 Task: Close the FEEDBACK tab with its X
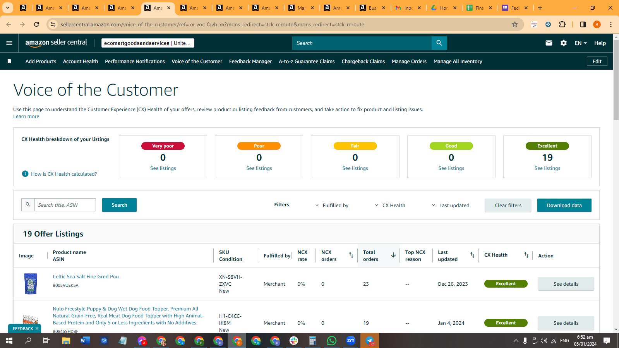pos(37,329)
